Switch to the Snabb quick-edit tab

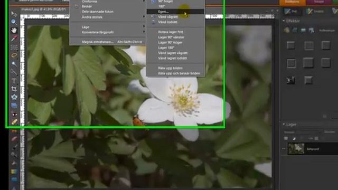315,11
